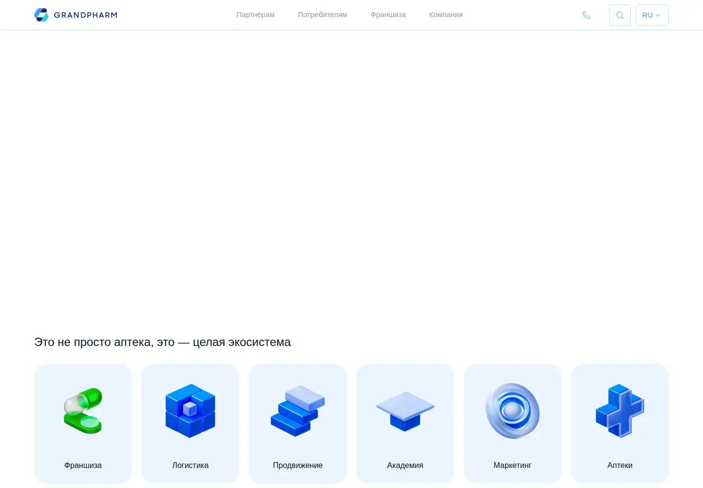Click the blue cube Логистика icon
Screen dimensions: 703x488
click(190, 411)
